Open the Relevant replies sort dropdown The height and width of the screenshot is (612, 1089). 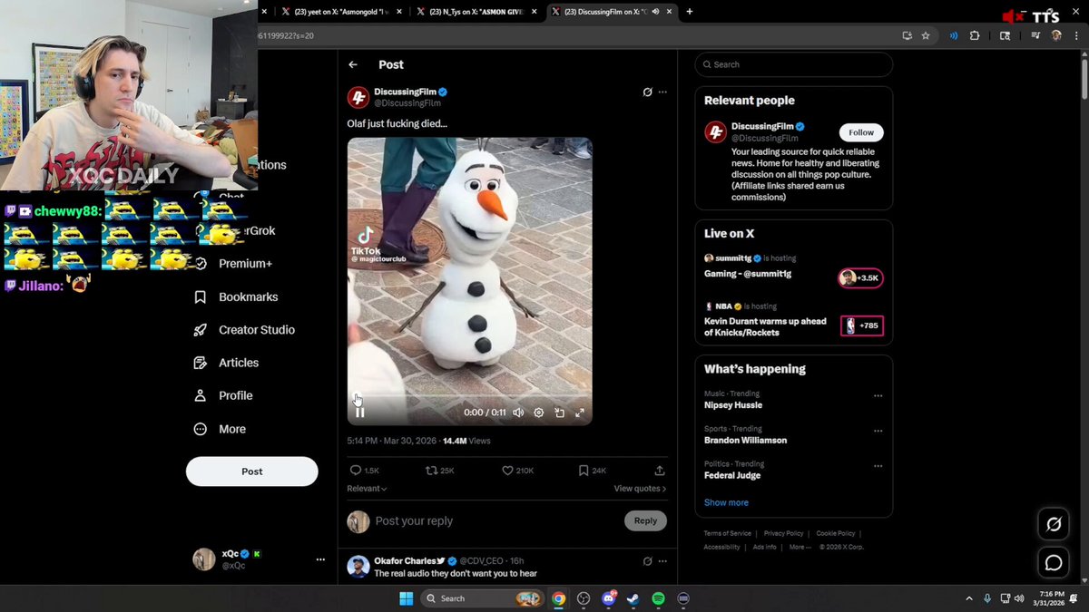(x=367, y=489)
